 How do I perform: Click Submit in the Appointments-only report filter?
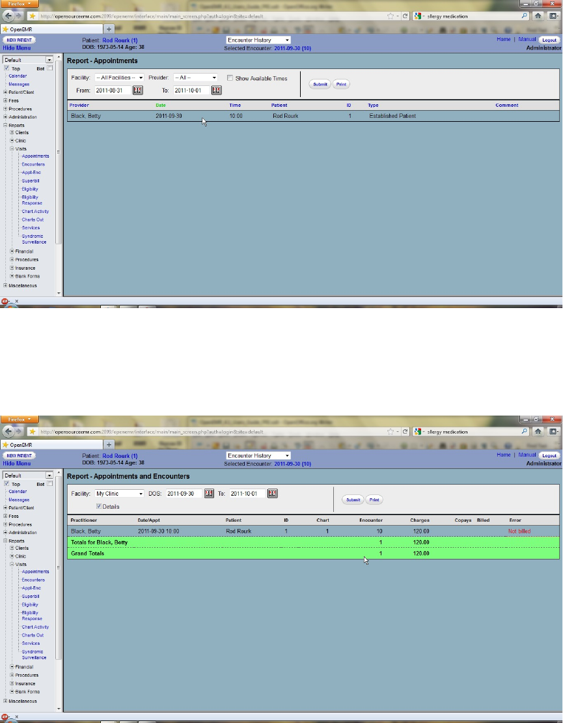320,85
